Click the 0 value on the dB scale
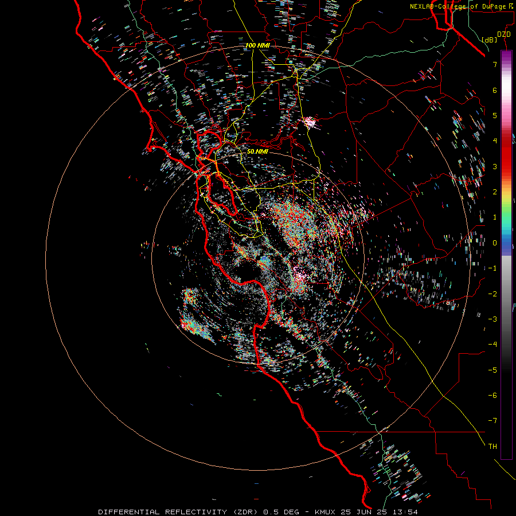Viewport: 516px width, 516px height. point(495,243)
